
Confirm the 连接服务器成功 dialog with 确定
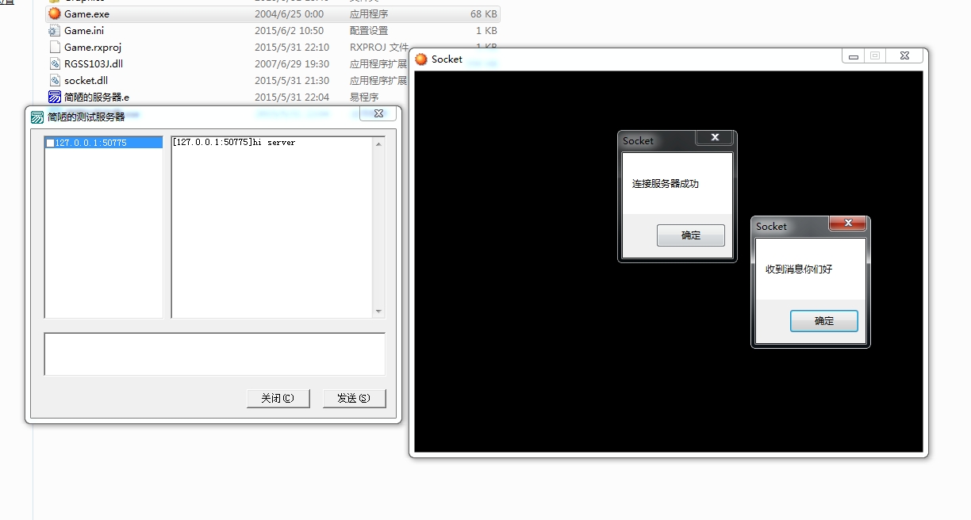pos(691,235)
